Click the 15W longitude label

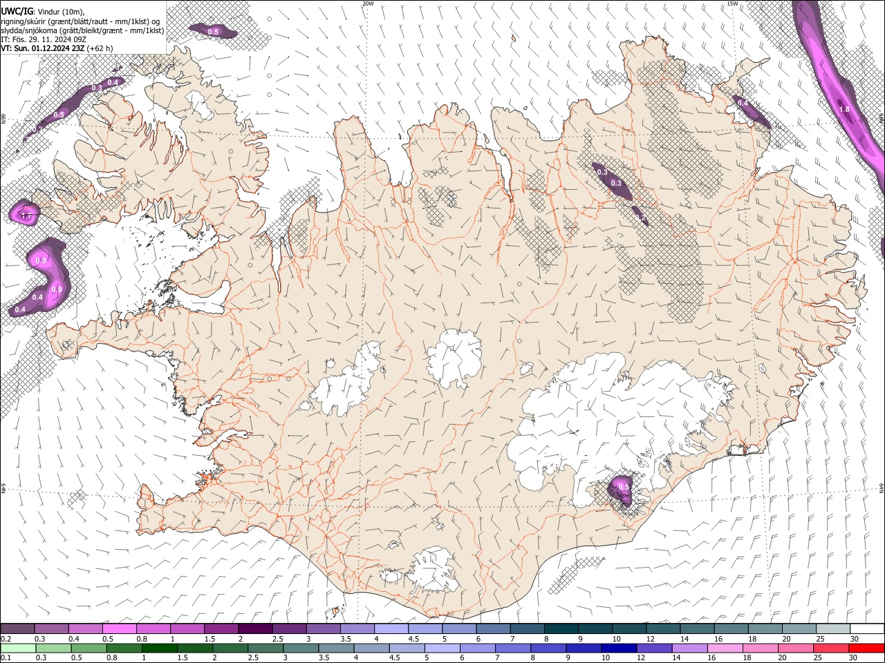(x=732, y=3)
